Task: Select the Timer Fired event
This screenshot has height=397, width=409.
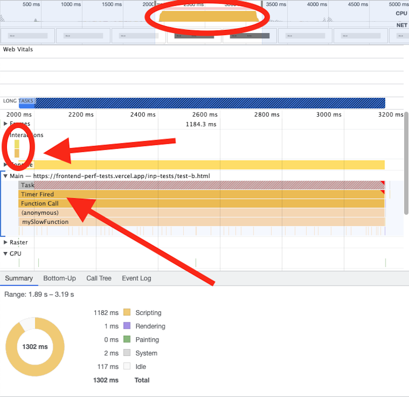Action: pyautogui.click(x=201, y=195)
